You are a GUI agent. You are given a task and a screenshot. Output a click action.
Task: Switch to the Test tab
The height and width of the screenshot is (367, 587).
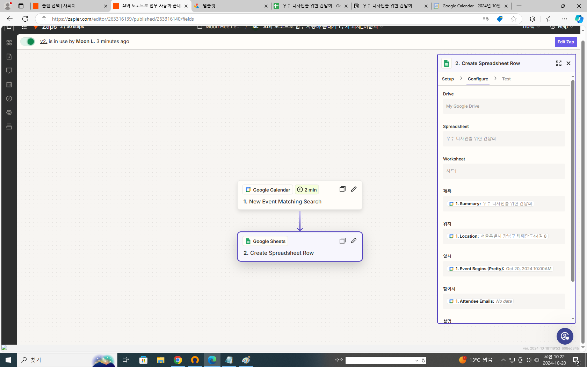pos(506,79)
